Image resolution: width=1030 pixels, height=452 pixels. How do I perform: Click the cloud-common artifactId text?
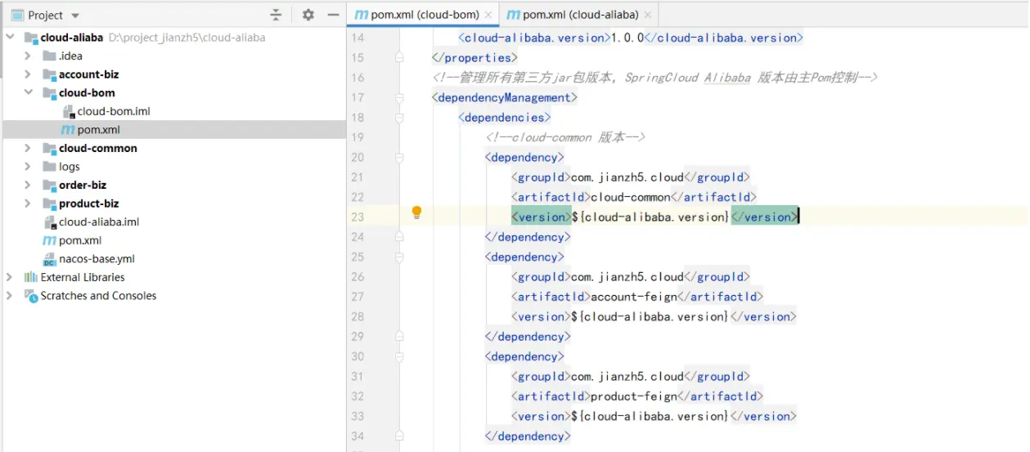pyautogui.click(x=630, y=197)
